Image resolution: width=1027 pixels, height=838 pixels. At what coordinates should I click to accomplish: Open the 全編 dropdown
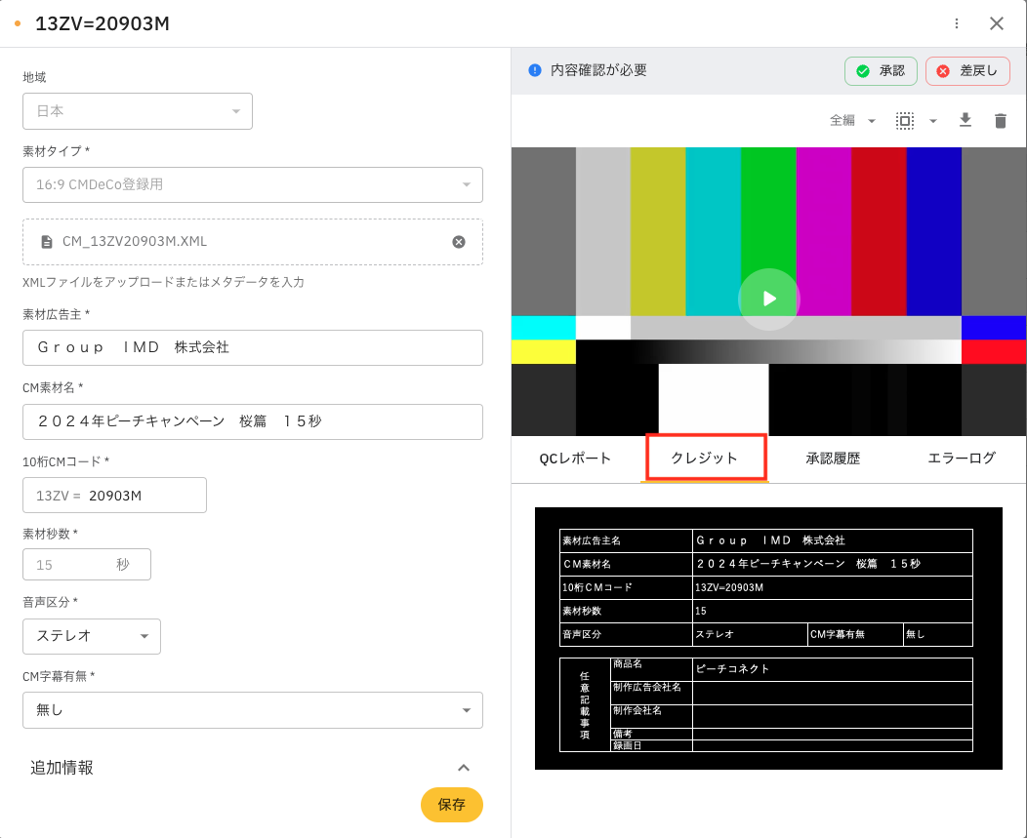coord(852,120)
